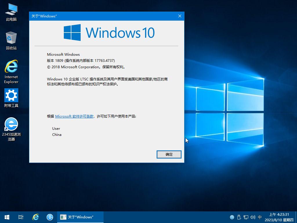Activate the 关于"Windows" taskbar button
297x223 pixels.
coord(80,217)
